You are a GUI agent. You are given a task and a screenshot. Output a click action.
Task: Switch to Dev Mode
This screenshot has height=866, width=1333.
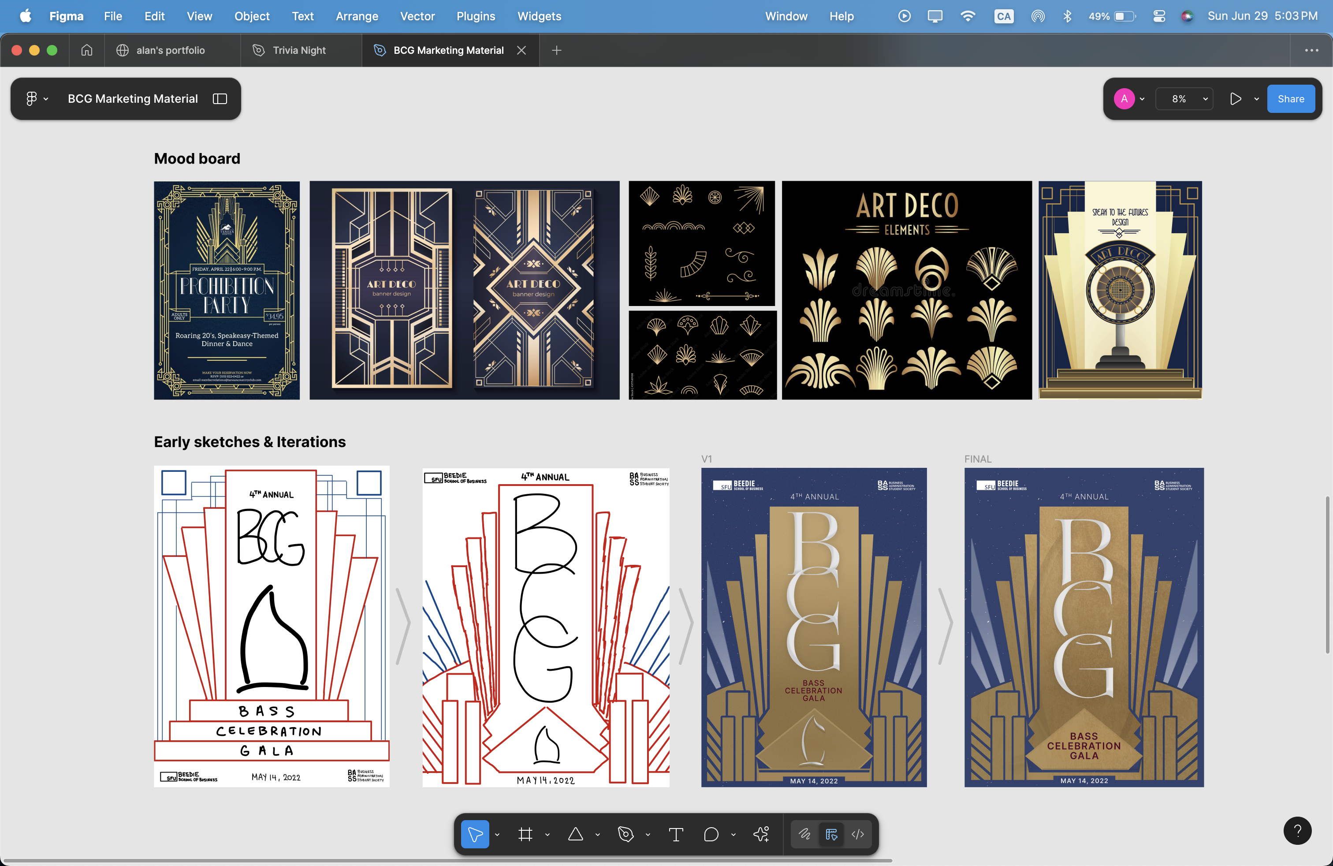[x=857, y=834]
